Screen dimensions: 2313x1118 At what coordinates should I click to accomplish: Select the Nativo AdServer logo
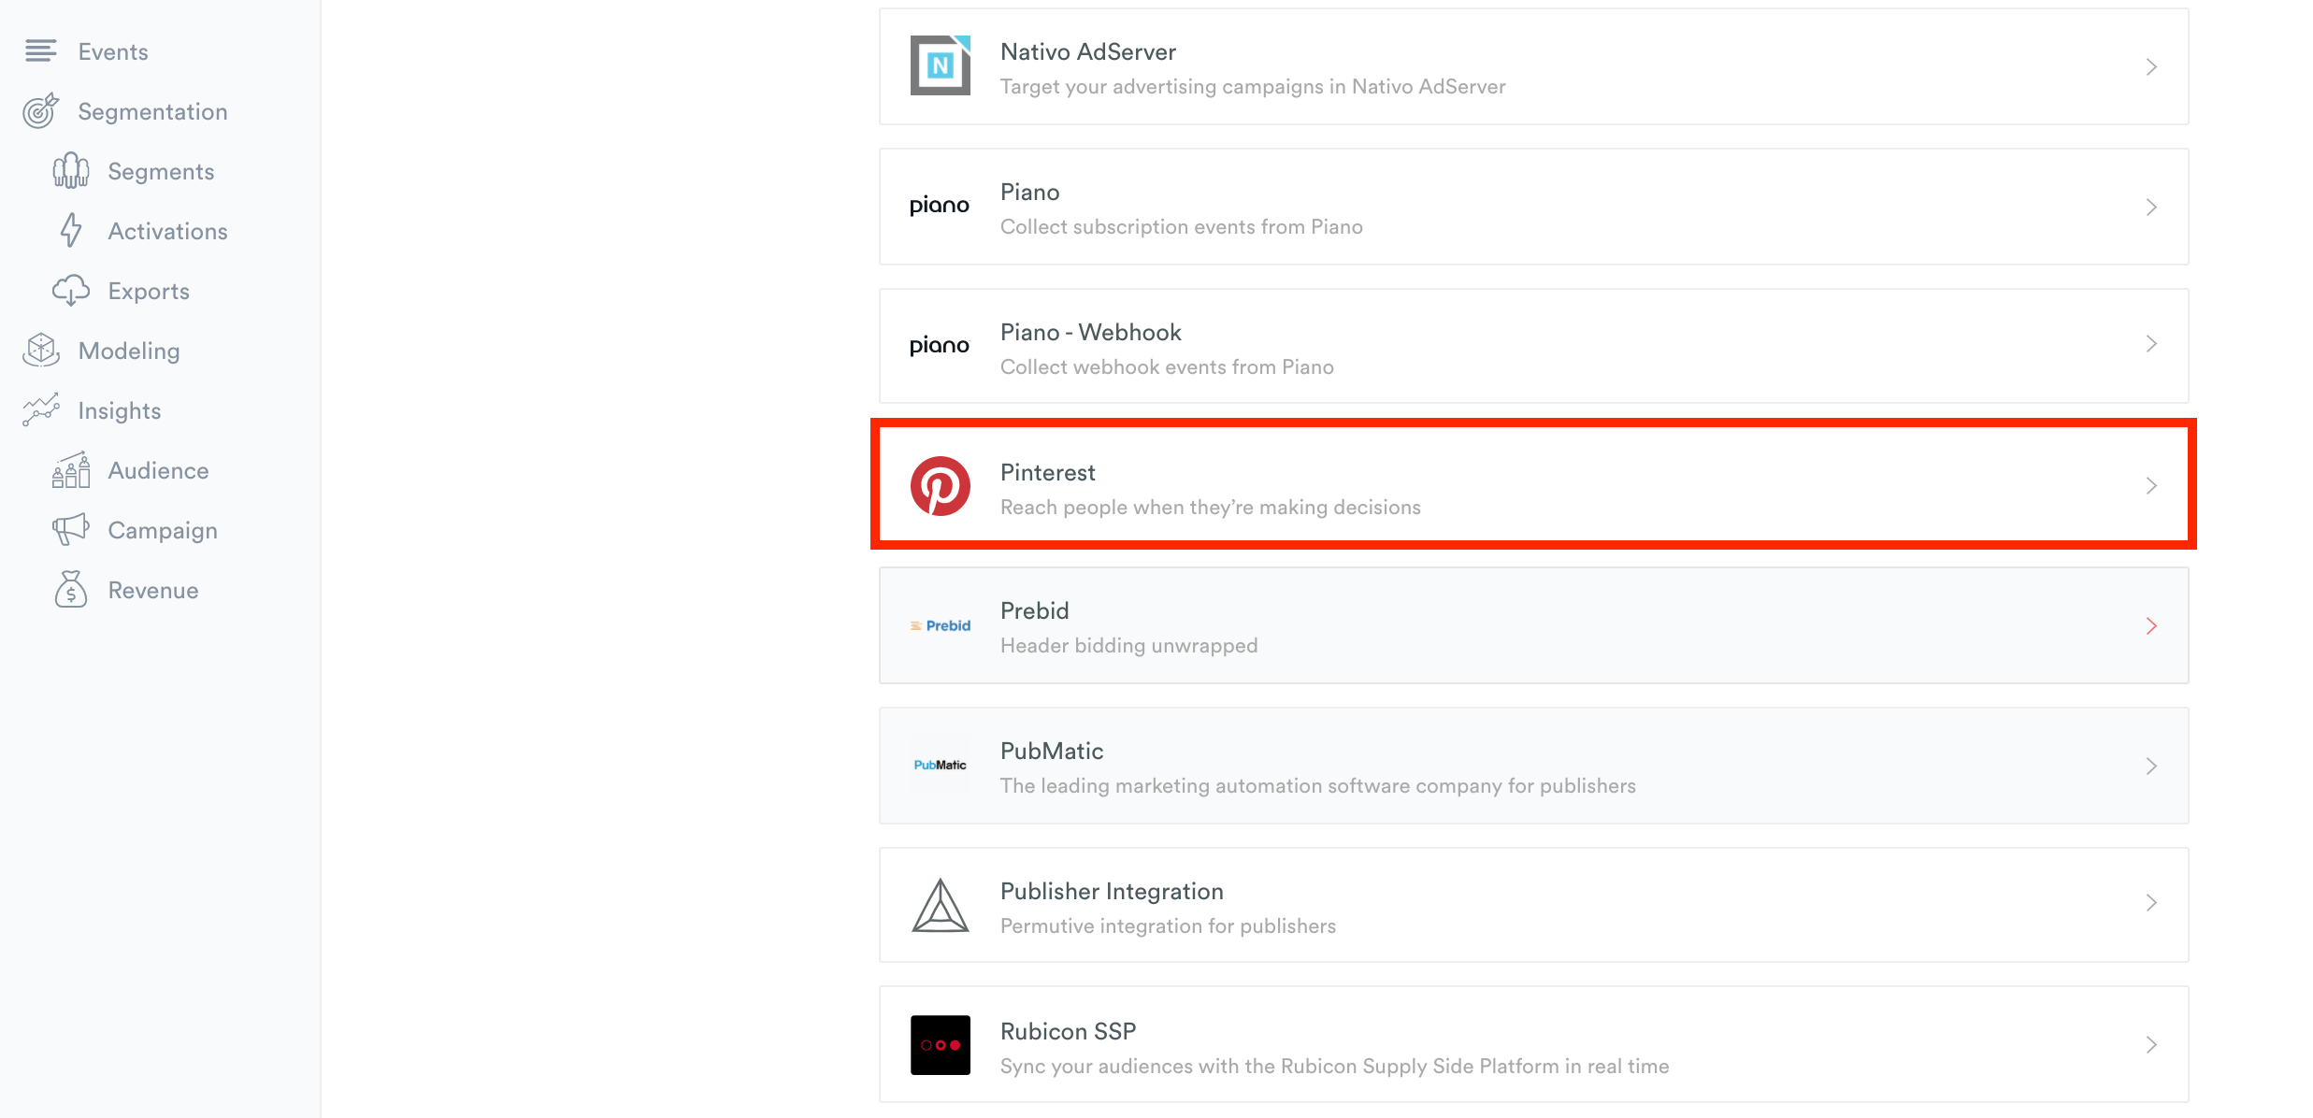[940, 66]
